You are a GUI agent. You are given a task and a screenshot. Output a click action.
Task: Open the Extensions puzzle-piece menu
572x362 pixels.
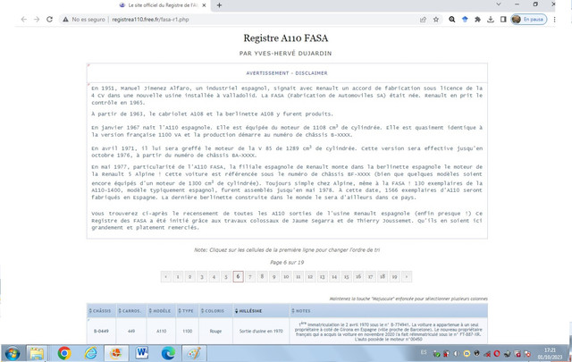(477, 20)
